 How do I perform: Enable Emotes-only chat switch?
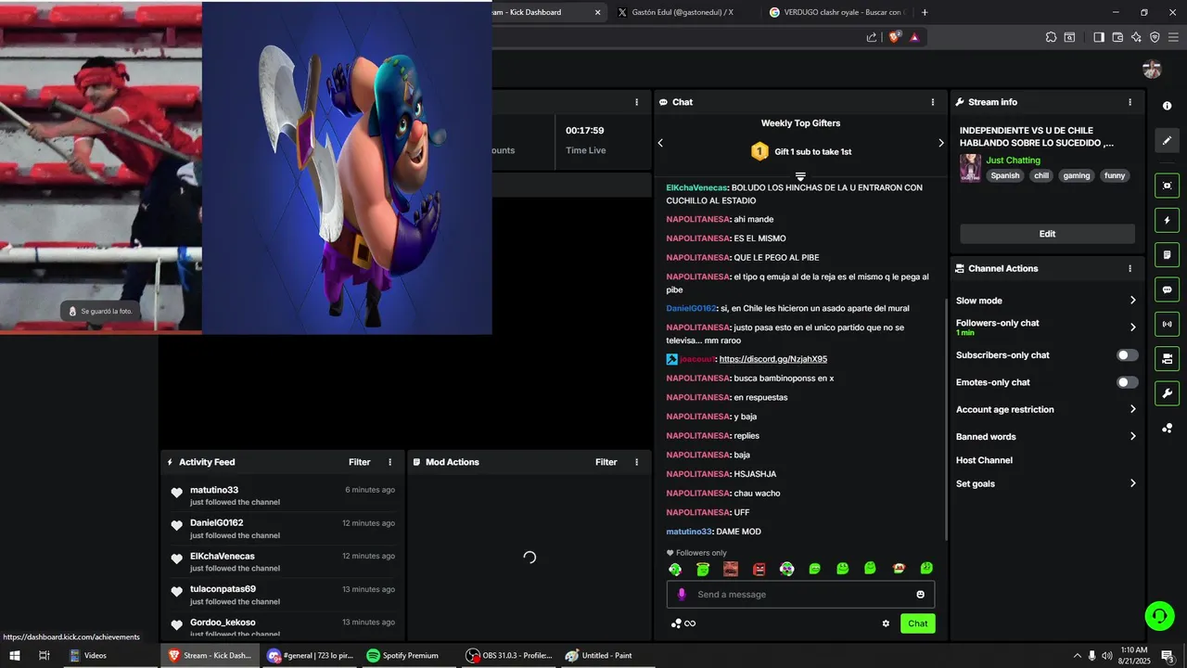tap(1127, 382)
